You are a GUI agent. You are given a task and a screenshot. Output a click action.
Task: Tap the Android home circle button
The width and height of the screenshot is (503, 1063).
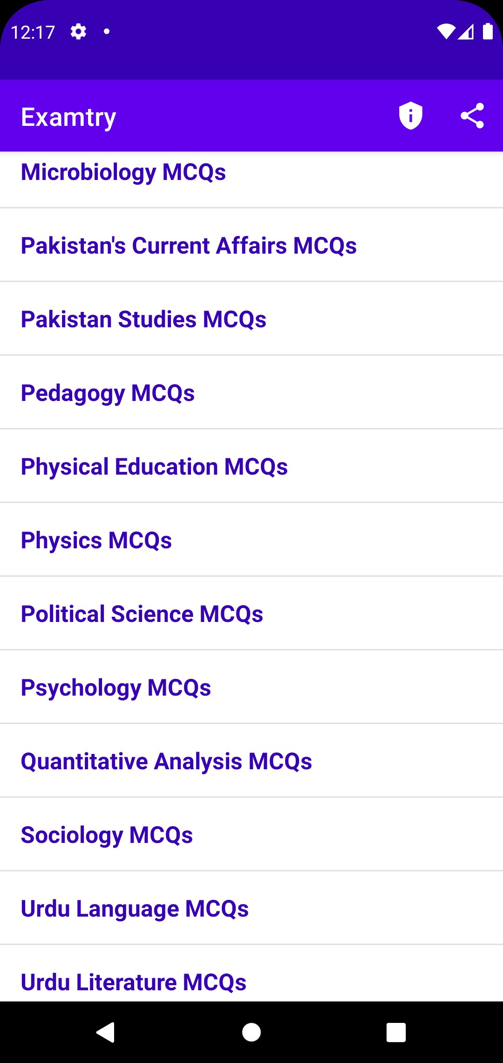pos(251,1032)
